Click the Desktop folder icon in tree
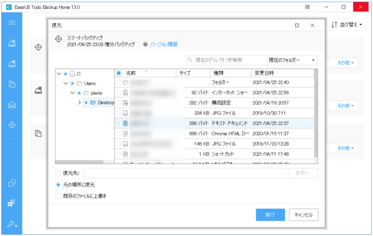 (93, 103)
